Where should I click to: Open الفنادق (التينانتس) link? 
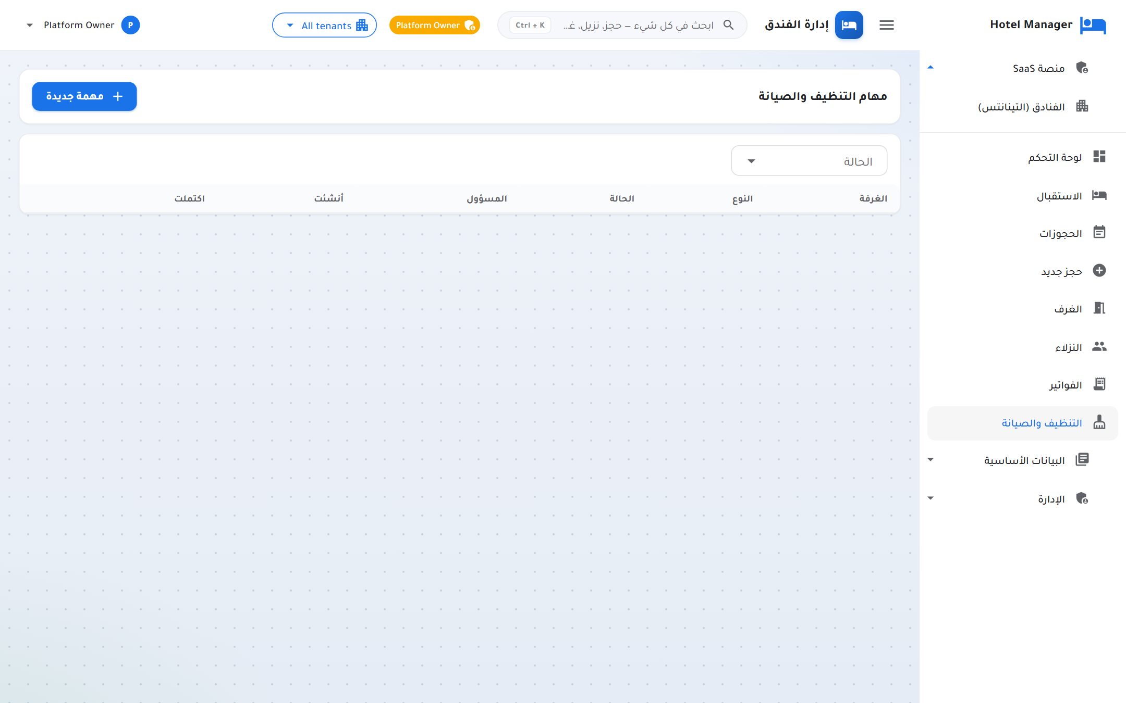click(1022, 107)
